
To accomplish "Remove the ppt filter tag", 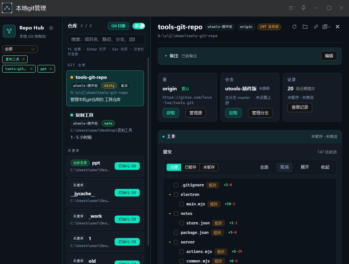I will (x=51, y=69).
